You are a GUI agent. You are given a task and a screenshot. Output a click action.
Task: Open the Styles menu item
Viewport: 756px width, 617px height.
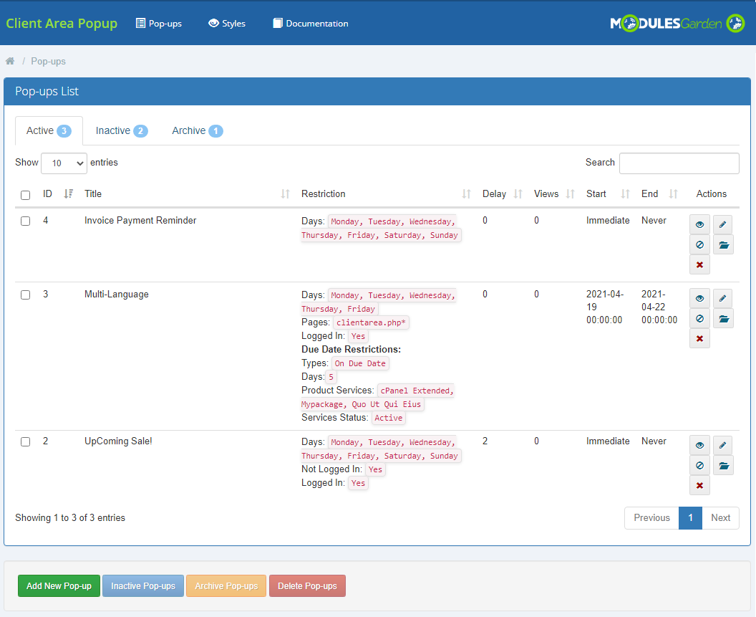(227, 23)
